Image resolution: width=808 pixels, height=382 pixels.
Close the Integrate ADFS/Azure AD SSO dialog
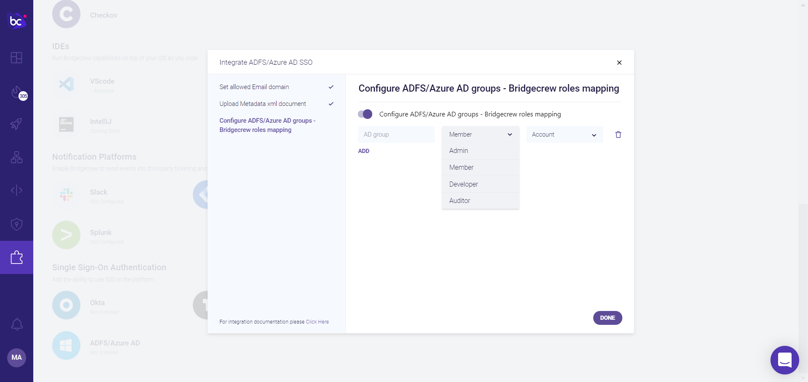pos(619,63)
